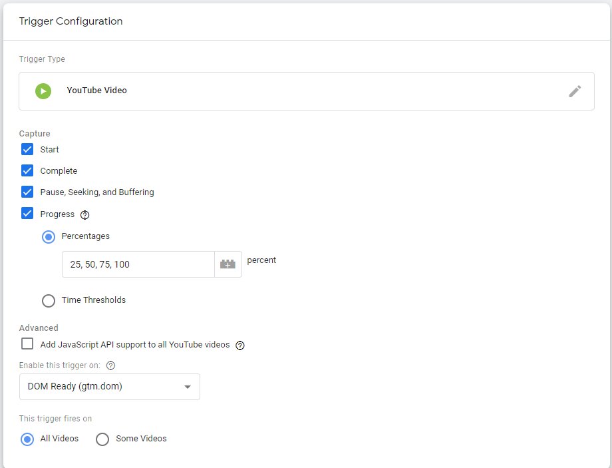
Task: Choose the Some Videos radio button
Action: coord(102,439)
